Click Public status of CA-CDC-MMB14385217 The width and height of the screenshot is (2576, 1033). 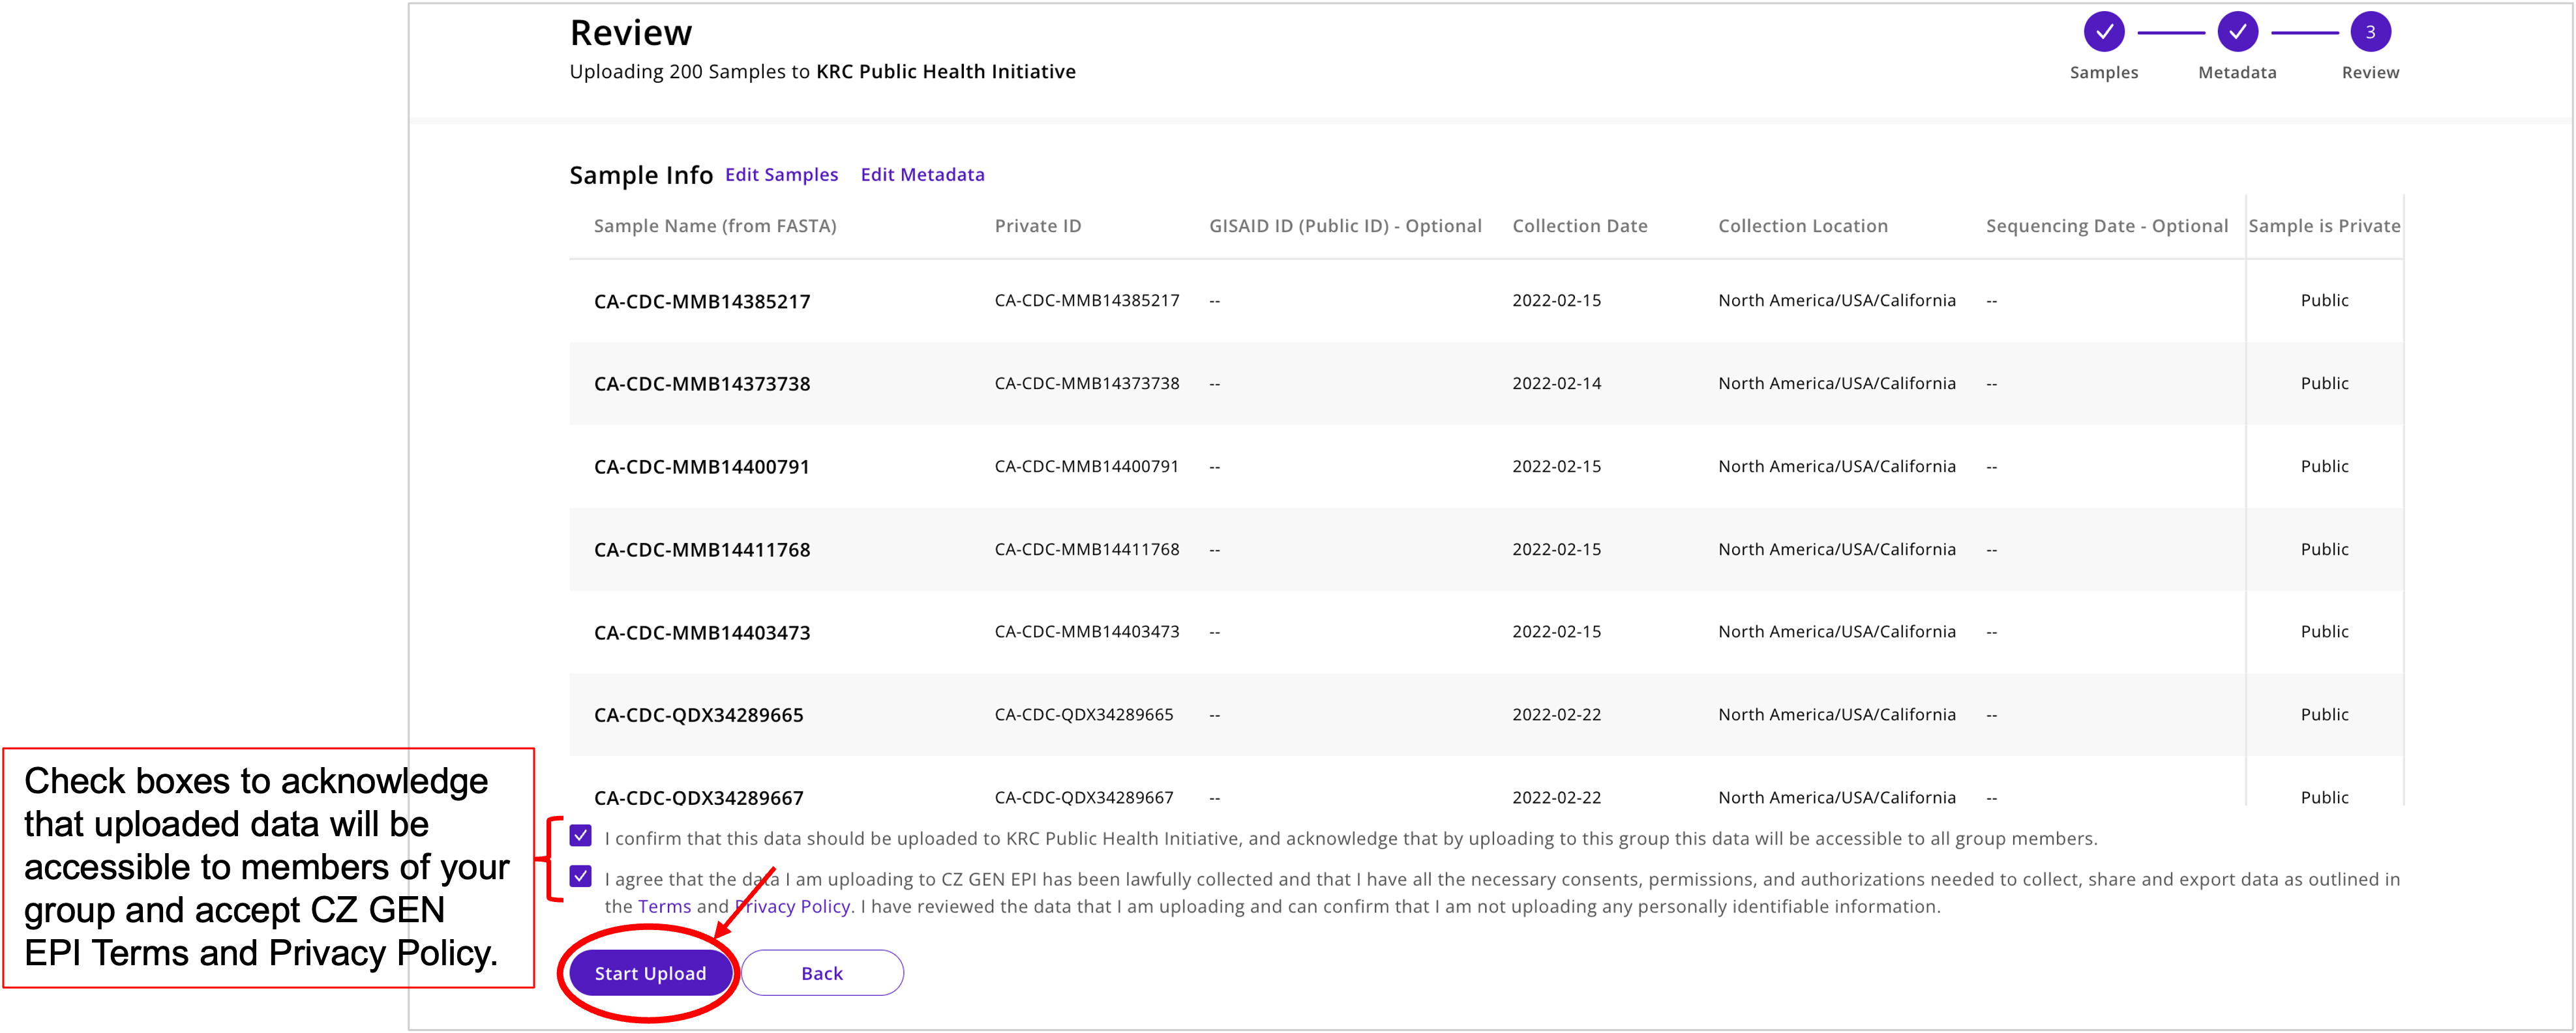coord(2324,300)
